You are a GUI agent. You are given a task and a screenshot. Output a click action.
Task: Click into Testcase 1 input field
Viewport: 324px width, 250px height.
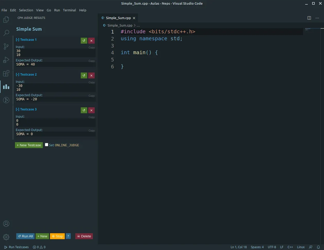(55, 53)
